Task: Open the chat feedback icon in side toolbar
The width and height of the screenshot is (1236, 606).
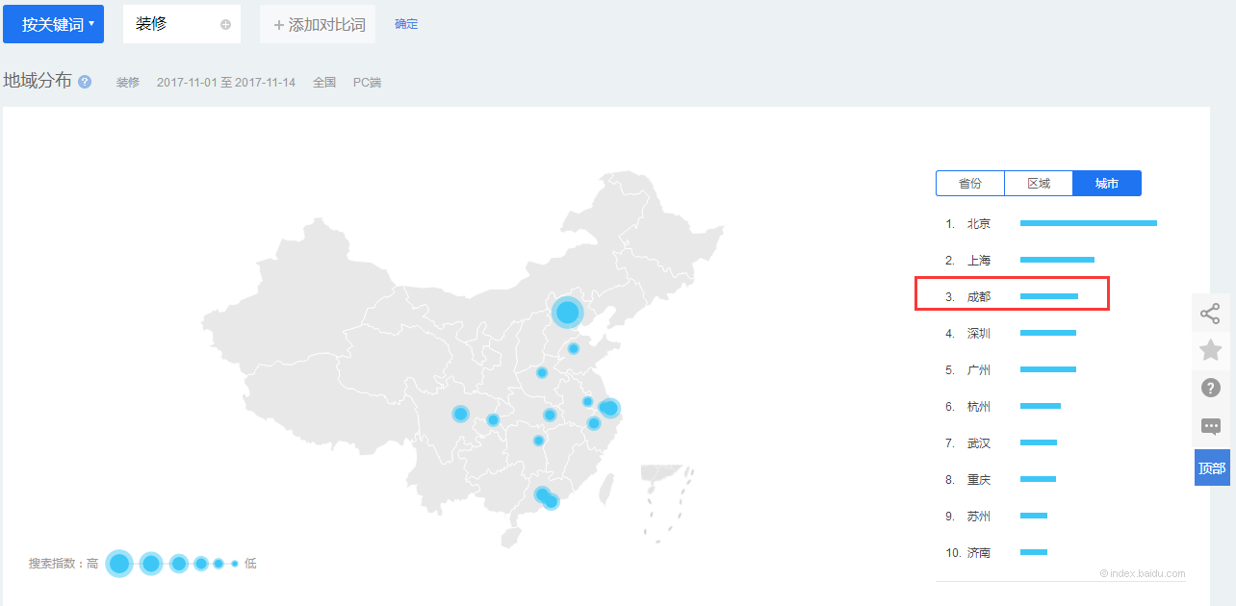Action: pyautogui.click(x=1211, y=426)
